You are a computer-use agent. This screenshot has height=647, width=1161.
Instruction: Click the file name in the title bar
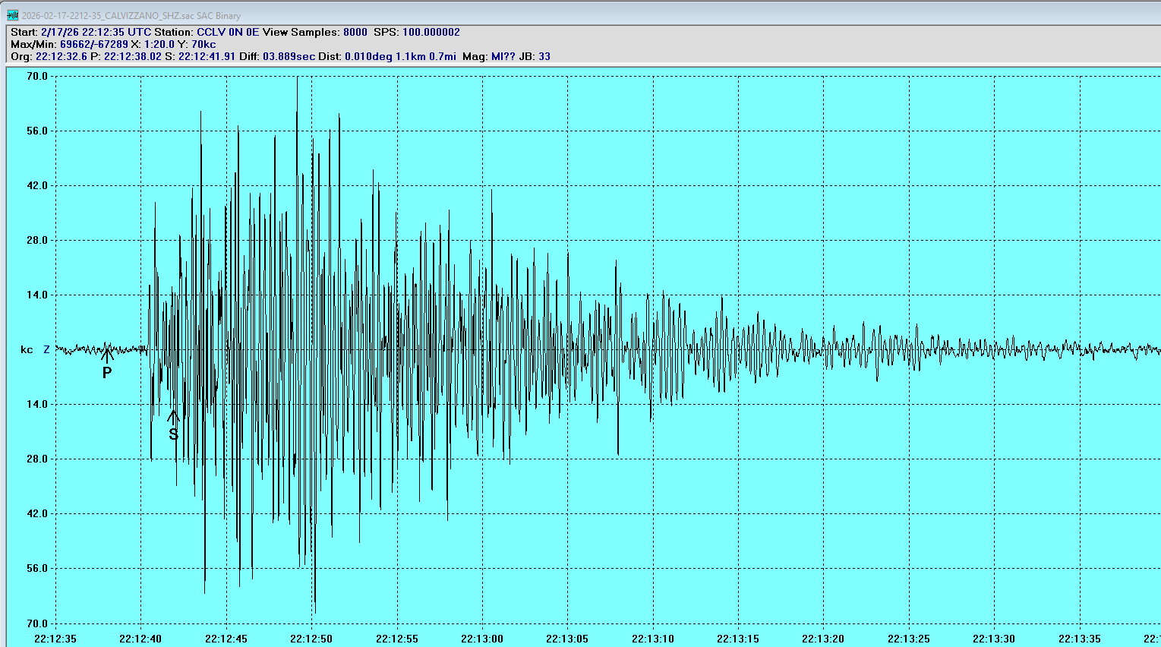[x=131, y=15]
